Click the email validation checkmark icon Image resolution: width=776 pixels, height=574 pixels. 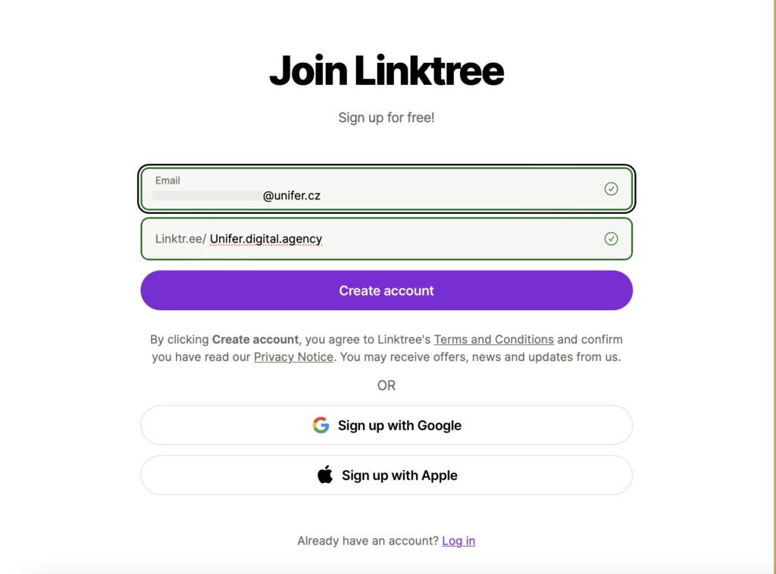coord(611,189)
